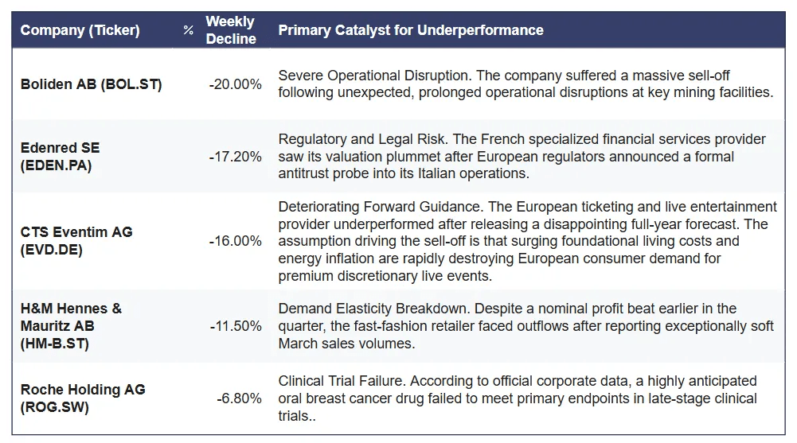
Task: Click the -16.00% weekly decline value
Action: (235, 241)
